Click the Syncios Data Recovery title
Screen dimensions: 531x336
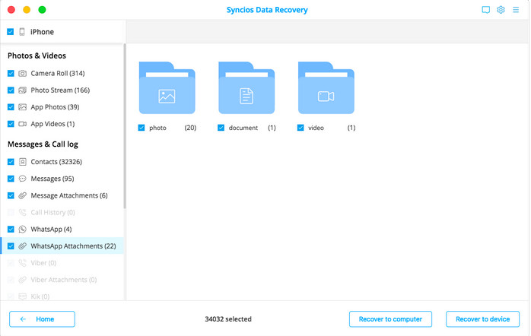267,10
